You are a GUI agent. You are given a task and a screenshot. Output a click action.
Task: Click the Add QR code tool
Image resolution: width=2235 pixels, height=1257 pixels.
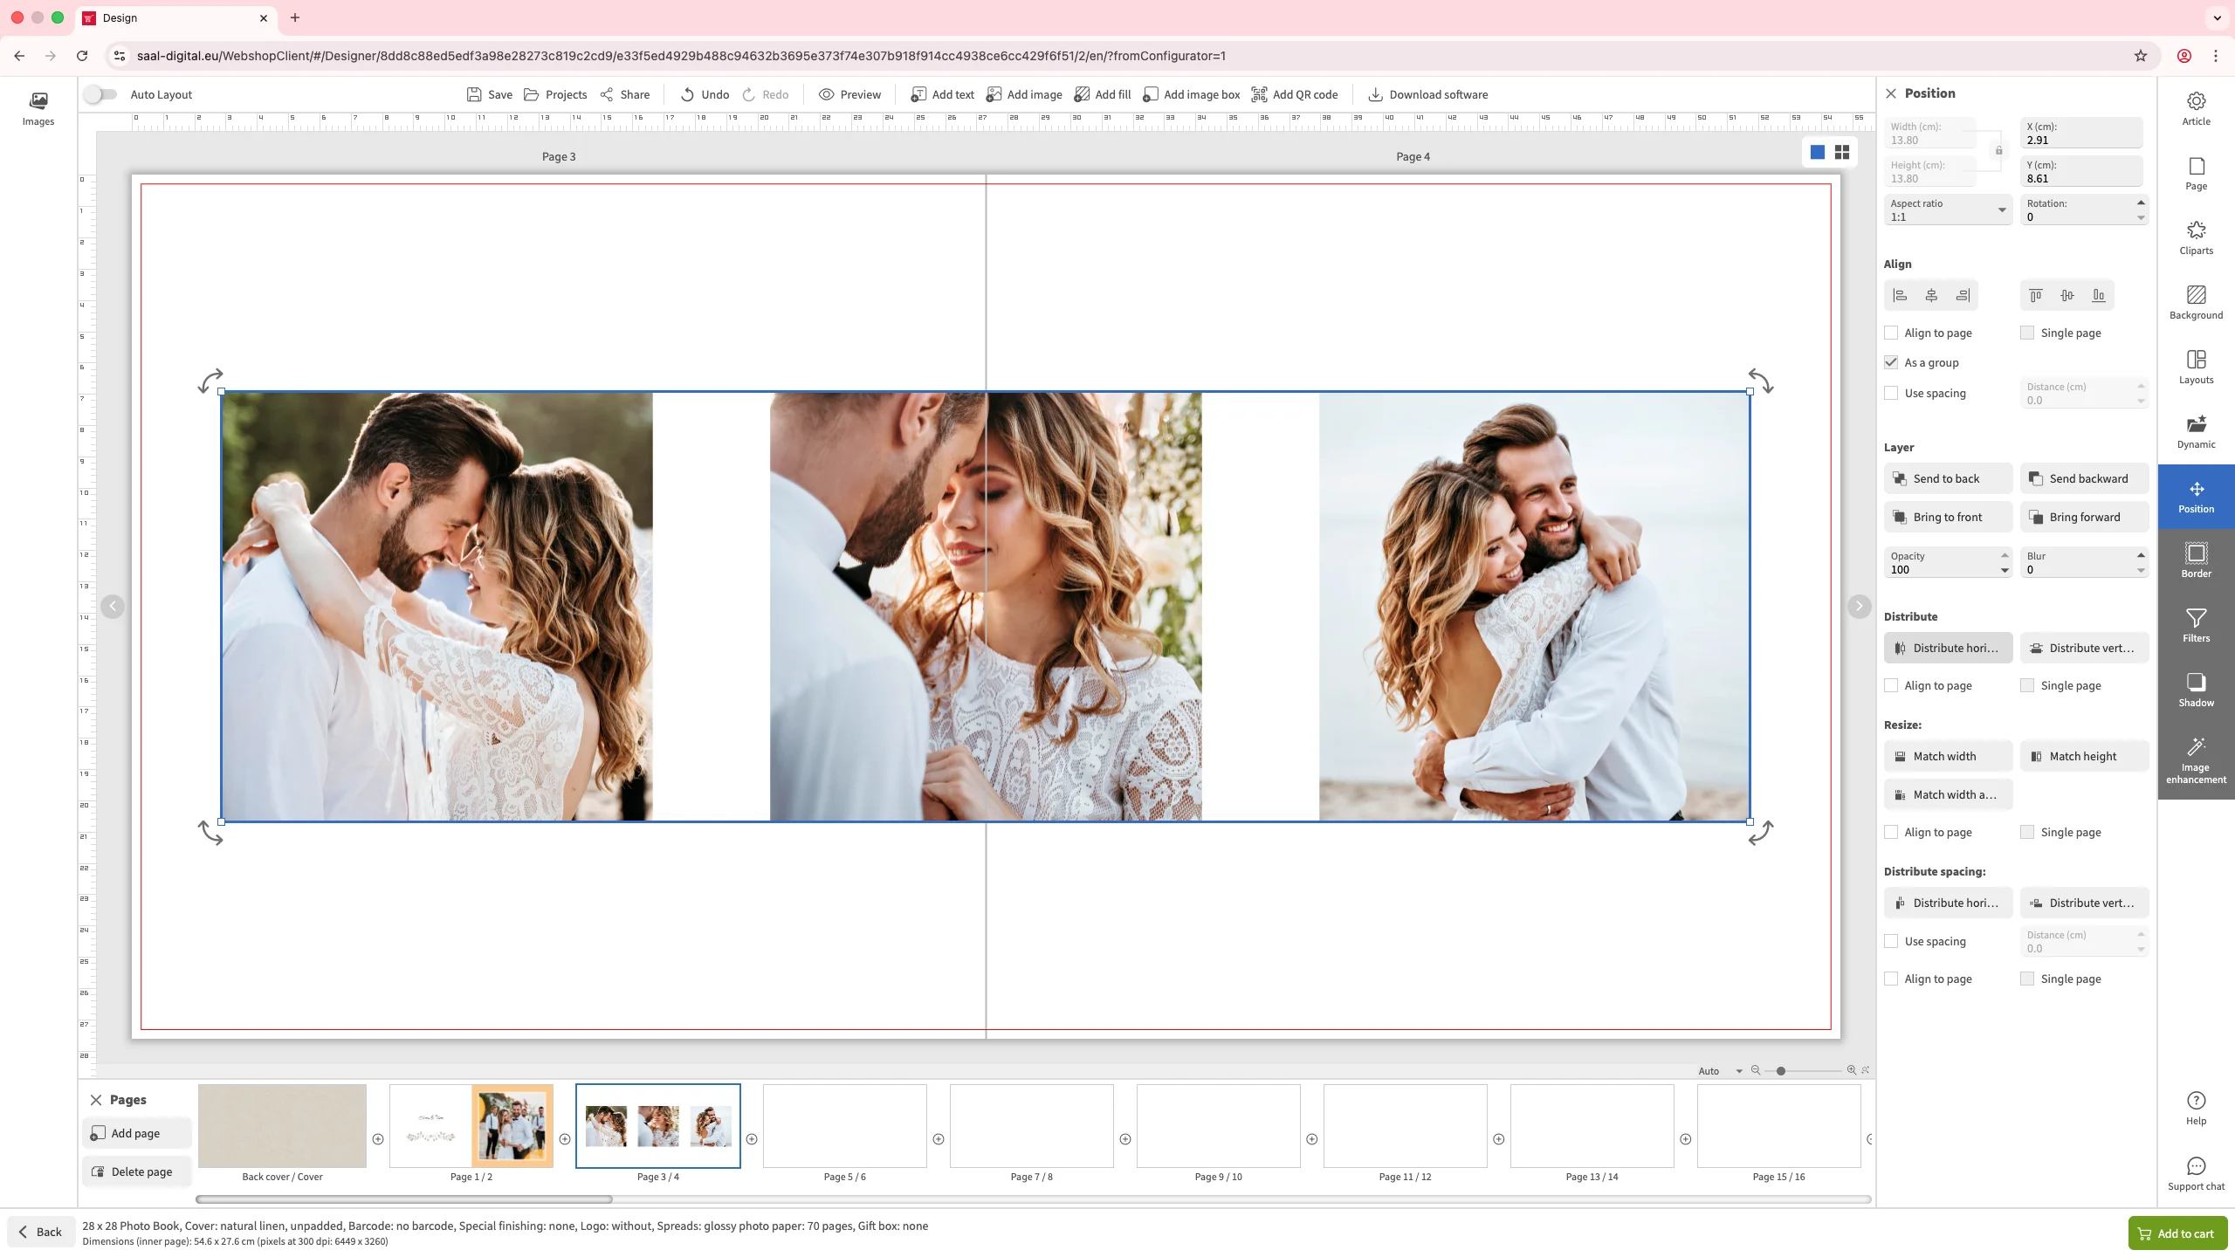(1295, 94)
